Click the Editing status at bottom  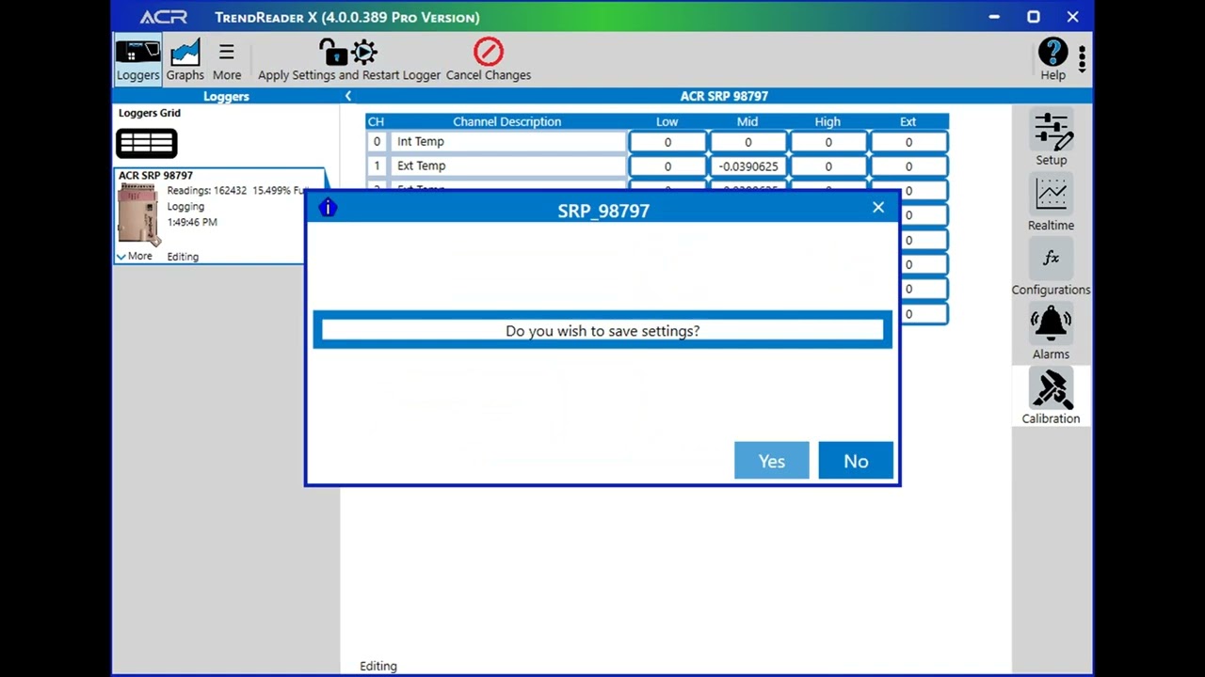(378, 666)
